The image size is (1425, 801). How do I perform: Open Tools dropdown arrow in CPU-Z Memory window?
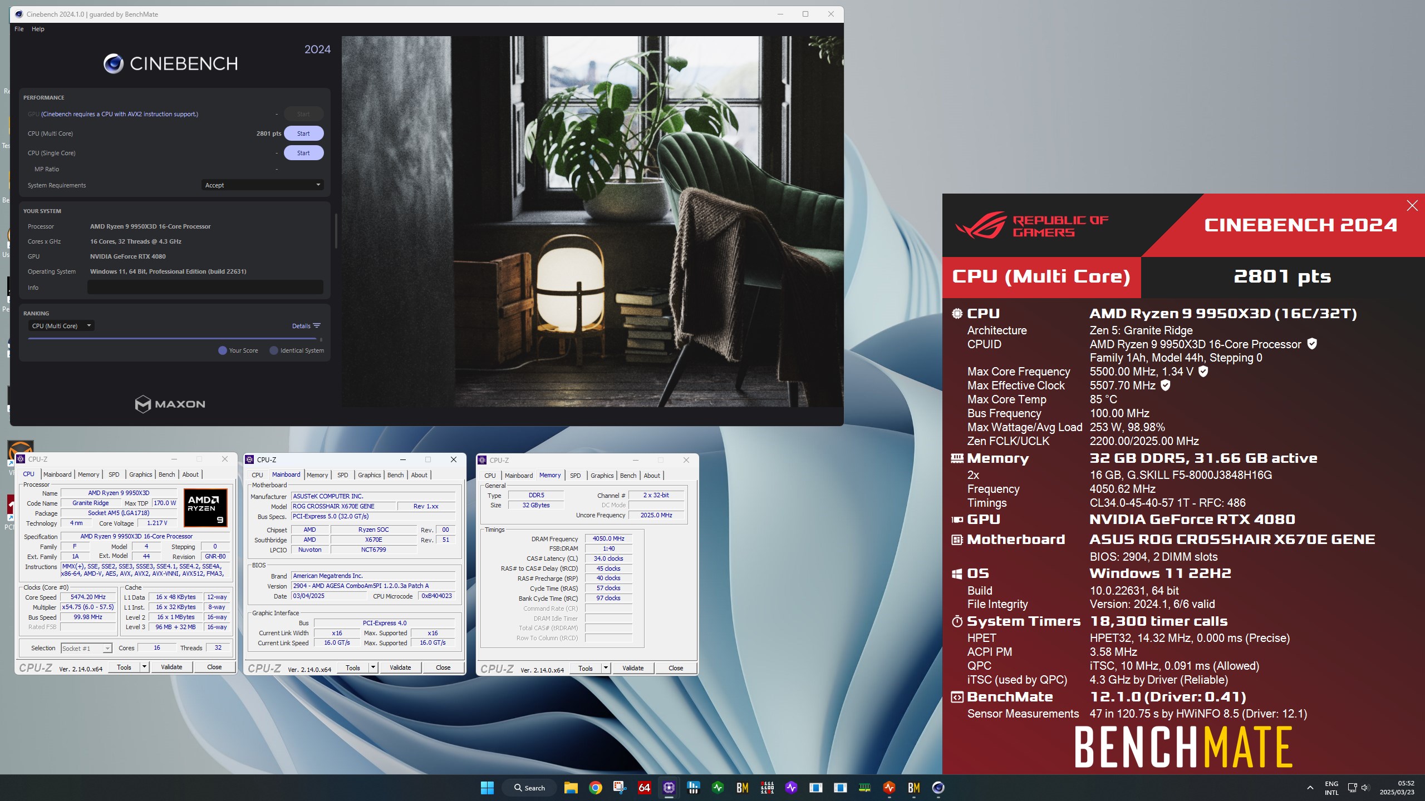tap(606, 668)
